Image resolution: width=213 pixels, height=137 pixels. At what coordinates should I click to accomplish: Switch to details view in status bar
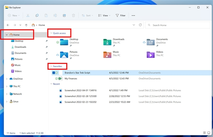[204, 133]
